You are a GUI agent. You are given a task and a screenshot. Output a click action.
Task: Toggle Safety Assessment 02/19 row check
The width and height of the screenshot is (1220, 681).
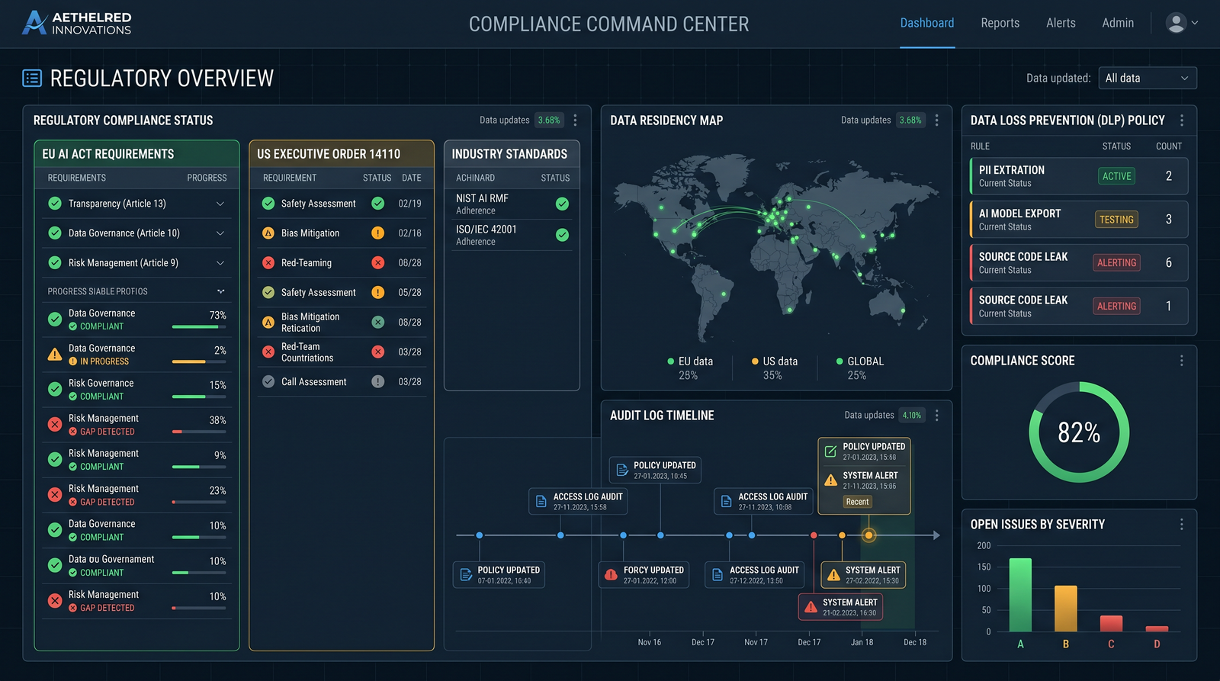268,204
